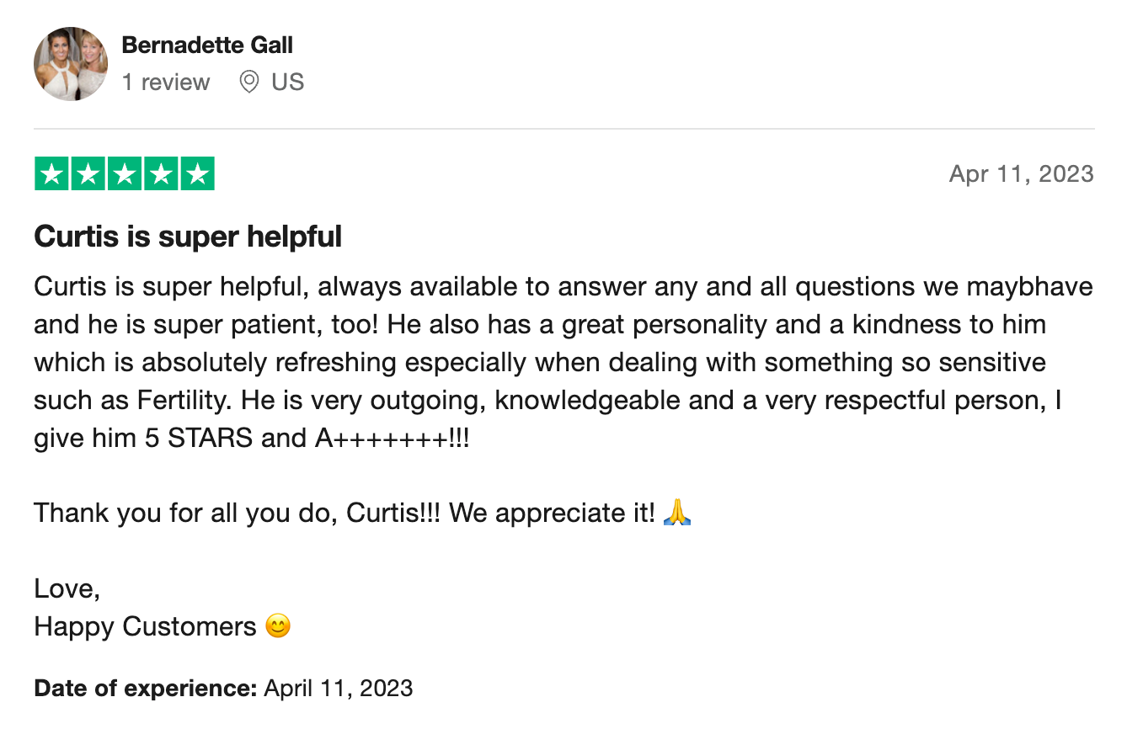Click the third green rating star
The width and height of the screenshot is (1127, 729).
coord(125,173)
